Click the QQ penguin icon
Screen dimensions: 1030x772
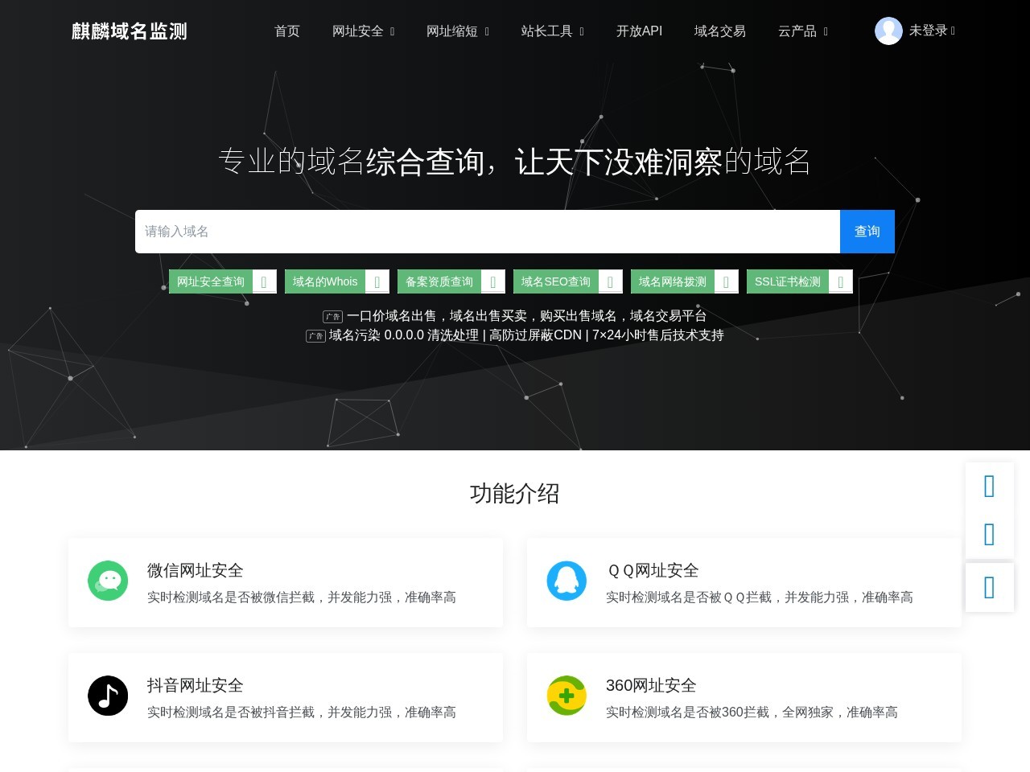click(x=566, y=581)
